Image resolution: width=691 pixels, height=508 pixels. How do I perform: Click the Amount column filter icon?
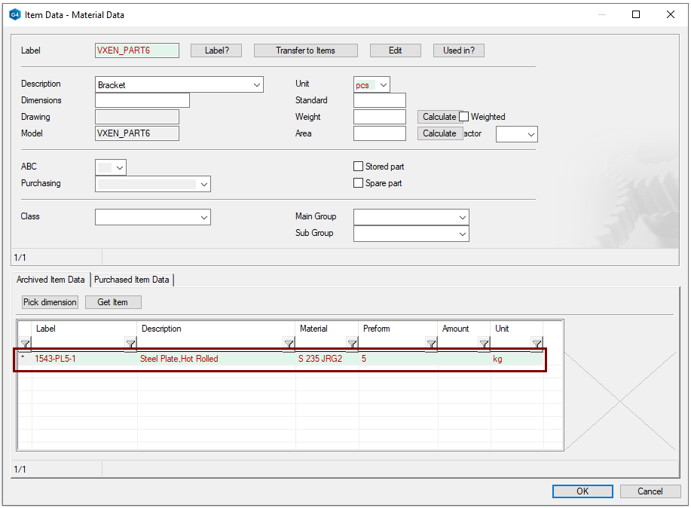click(484, 345)
